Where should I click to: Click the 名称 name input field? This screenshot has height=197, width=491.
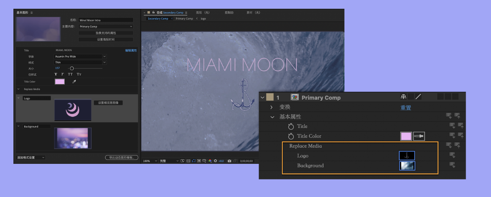[x=105, y=20]
